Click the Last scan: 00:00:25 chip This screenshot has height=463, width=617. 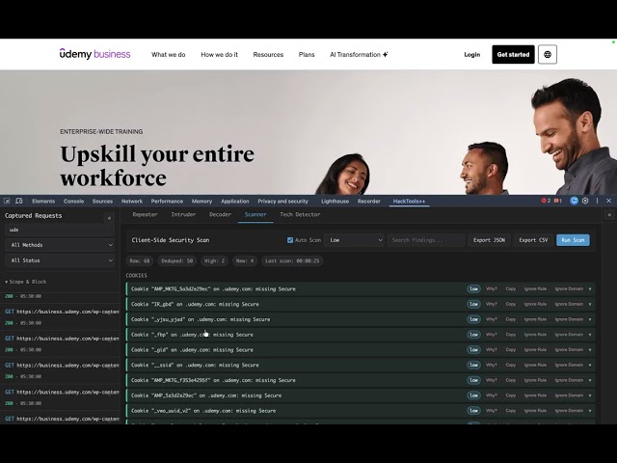pyautogui.click(x=292, y=260)
